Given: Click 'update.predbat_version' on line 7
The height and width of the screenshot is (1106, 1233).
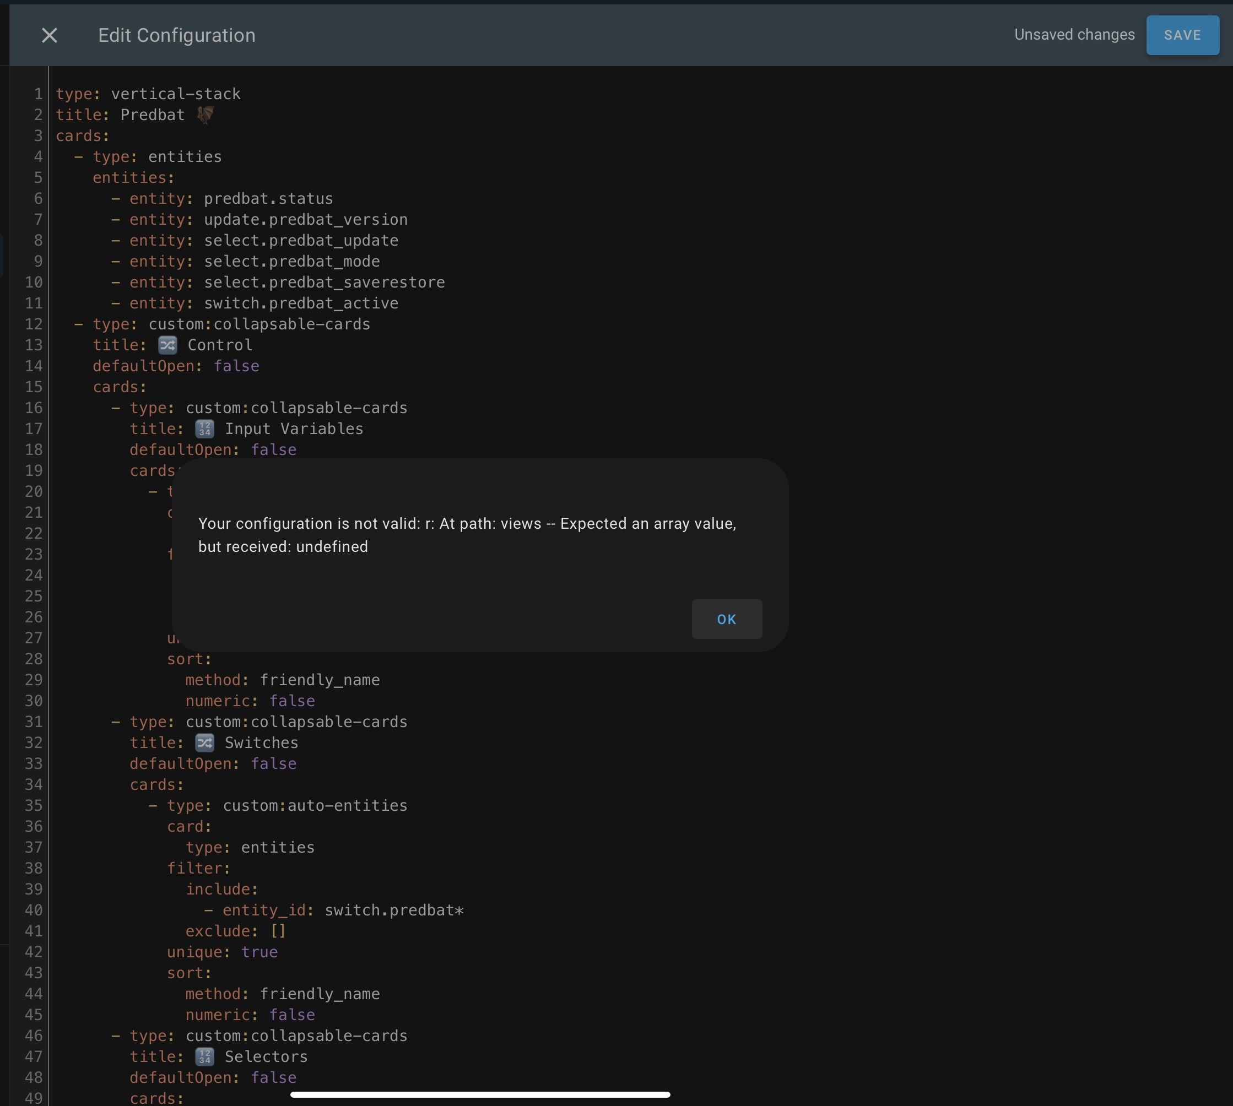Looking at the screenshot, I should pyautogui.click(x=306, y=219).
